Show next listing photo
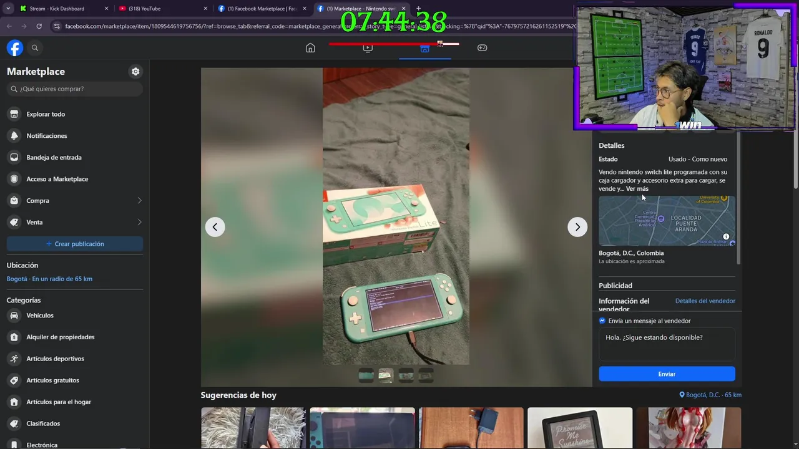 tap(577, 227)
